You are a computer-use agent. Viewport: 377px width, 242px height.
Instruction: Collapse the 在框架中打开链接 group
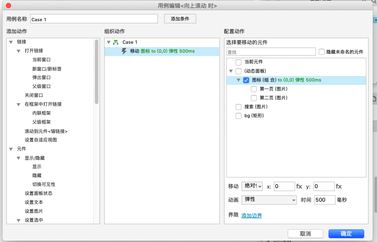pyautogui.click(x=19, y=104)
